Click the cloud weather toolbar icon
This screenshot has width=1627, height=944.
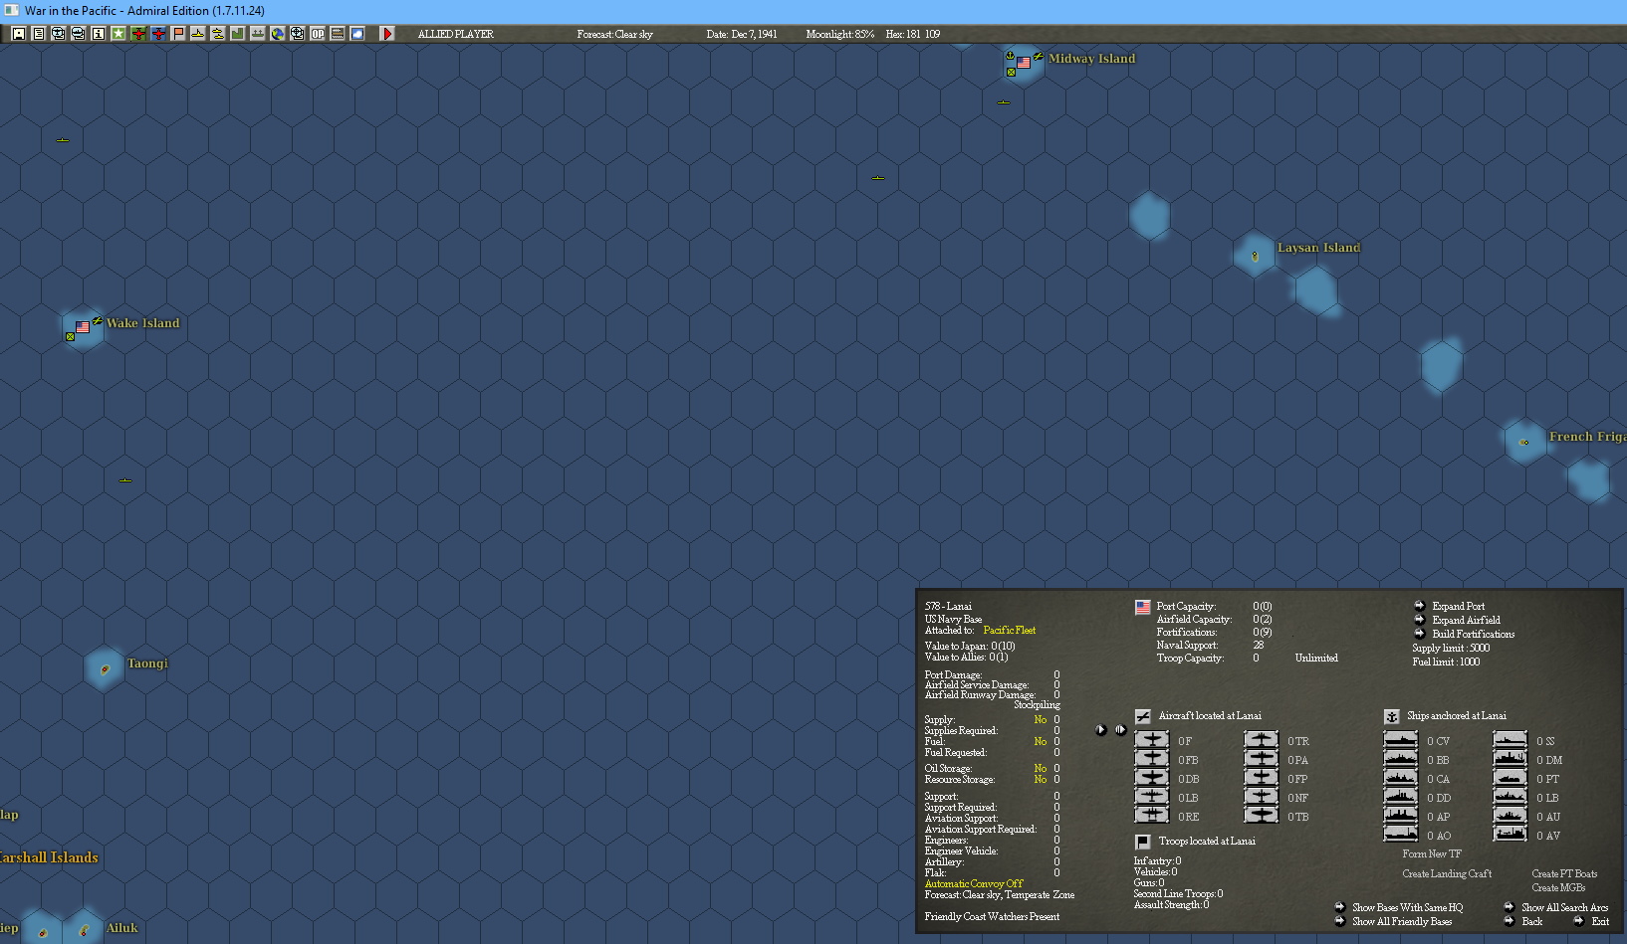(x=357, y=34)
